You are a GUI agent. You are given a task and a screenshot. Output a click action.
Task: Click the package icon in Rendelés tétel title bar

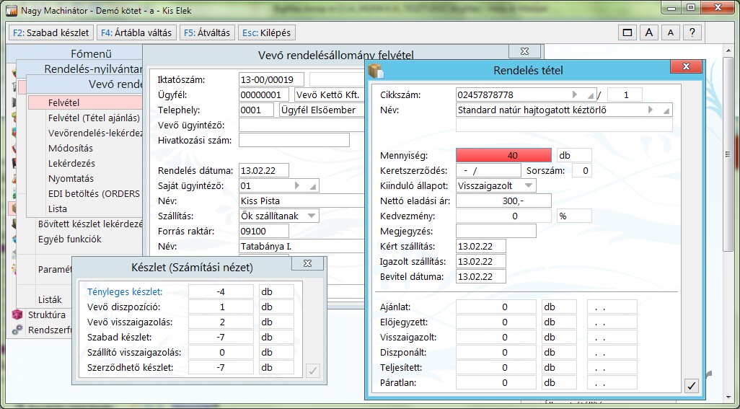pos(376,70)
